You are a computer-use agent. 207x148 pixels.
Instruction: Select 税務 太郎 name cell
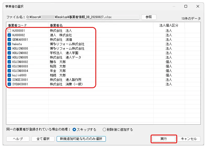pos(58,66)
